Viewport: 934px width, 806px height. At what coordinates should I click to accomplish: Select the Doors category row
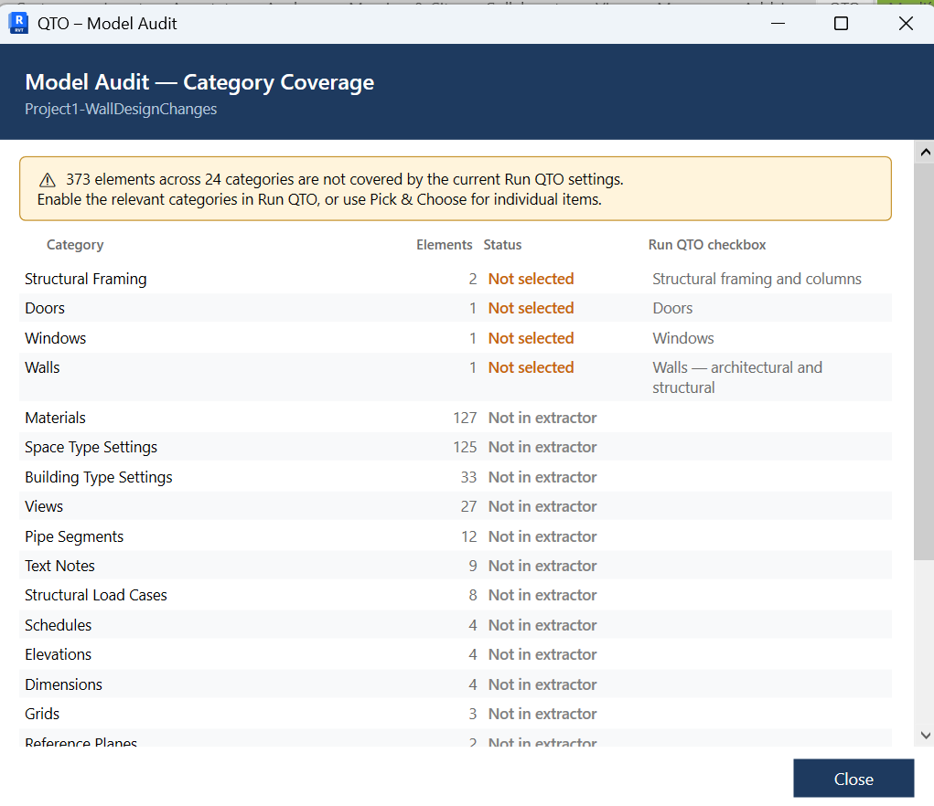456,308
